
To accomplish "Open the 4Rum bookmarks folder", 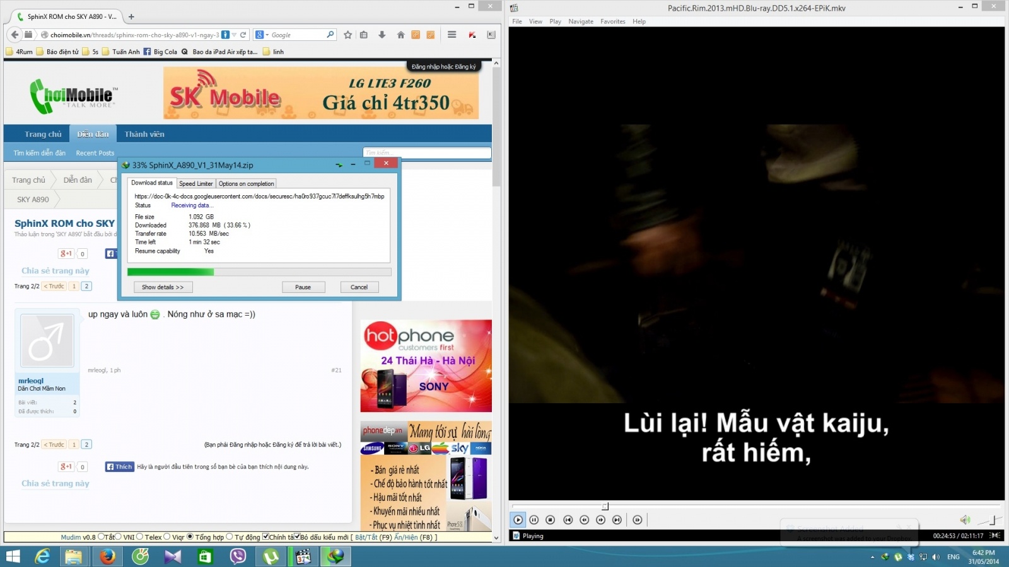I will 20,52.
